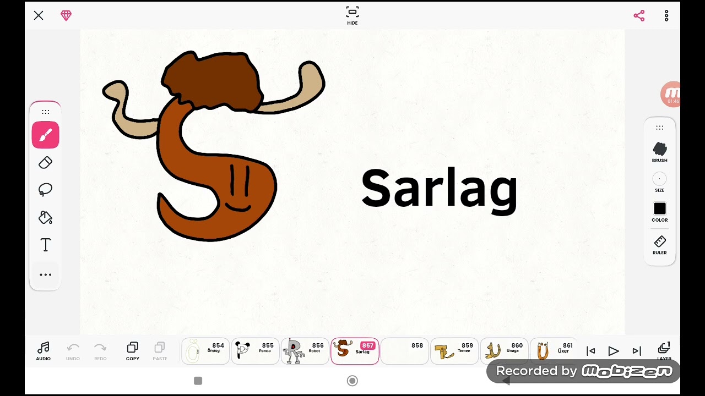This screenshot has height=396, width=705.
Task: Play the animation
Action: (613, 351)
